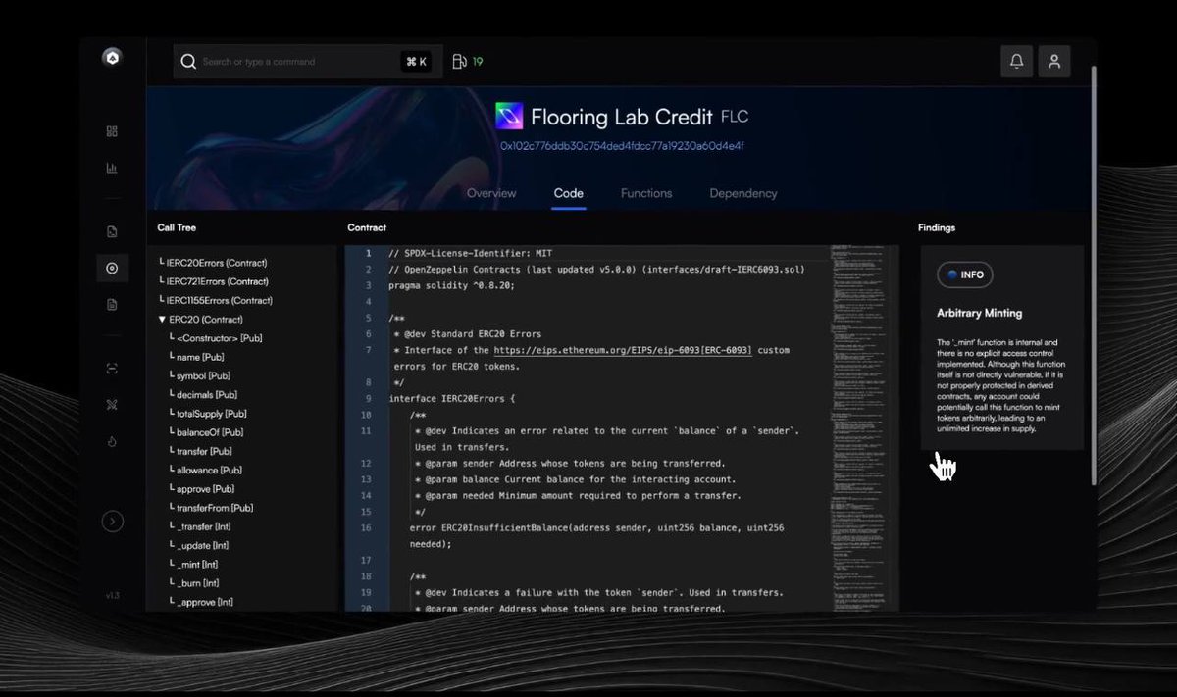Open the Arbitrary Minting finding title
The width and height of the screenshot is (1177, 697).
[979, 313]
